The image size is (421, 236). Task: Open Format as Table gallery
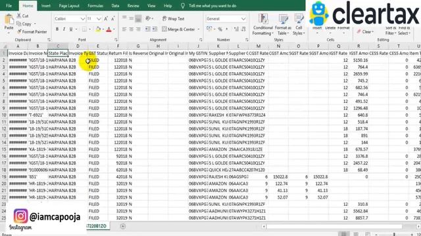pyautogui.click(x=283, y=25)
